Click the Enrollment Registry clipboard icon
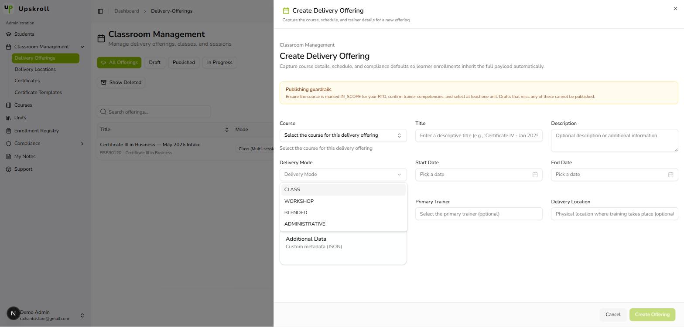The height and width of the screenshot is (327, 684). coord(9,131)
